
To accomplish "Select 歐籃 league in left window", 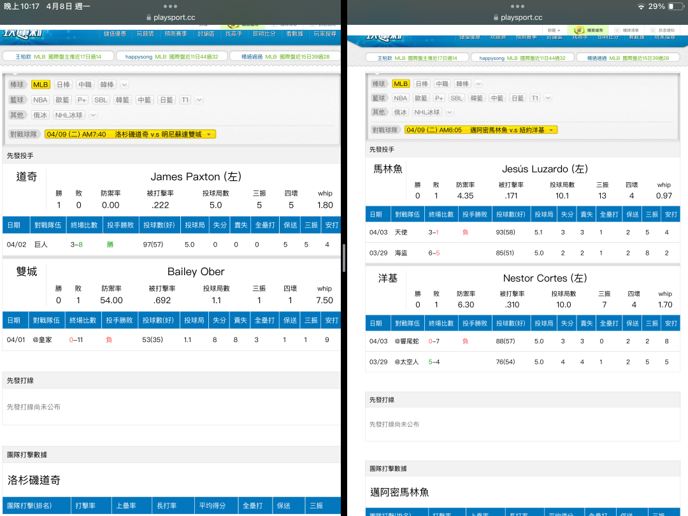I will click(x=62, y=100).
